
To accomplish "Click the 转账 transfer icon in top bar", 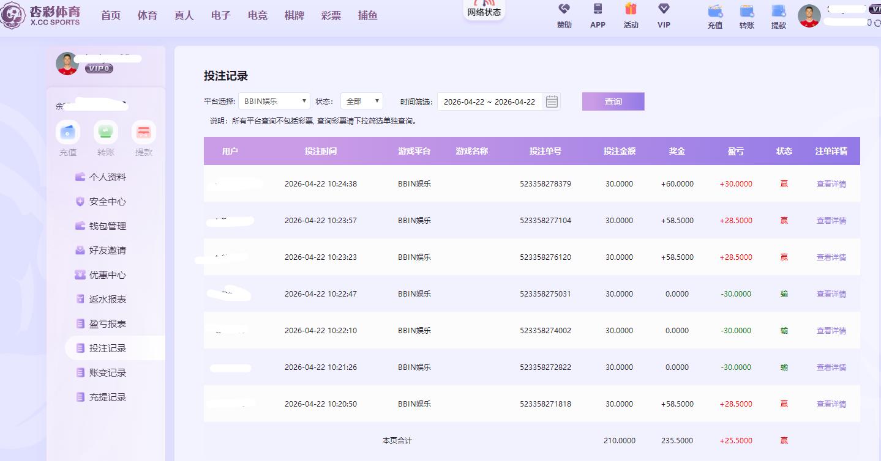I will (746, 11).
